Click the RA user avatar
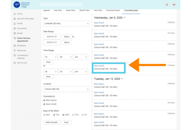191x130 pixels. (174, 5)
